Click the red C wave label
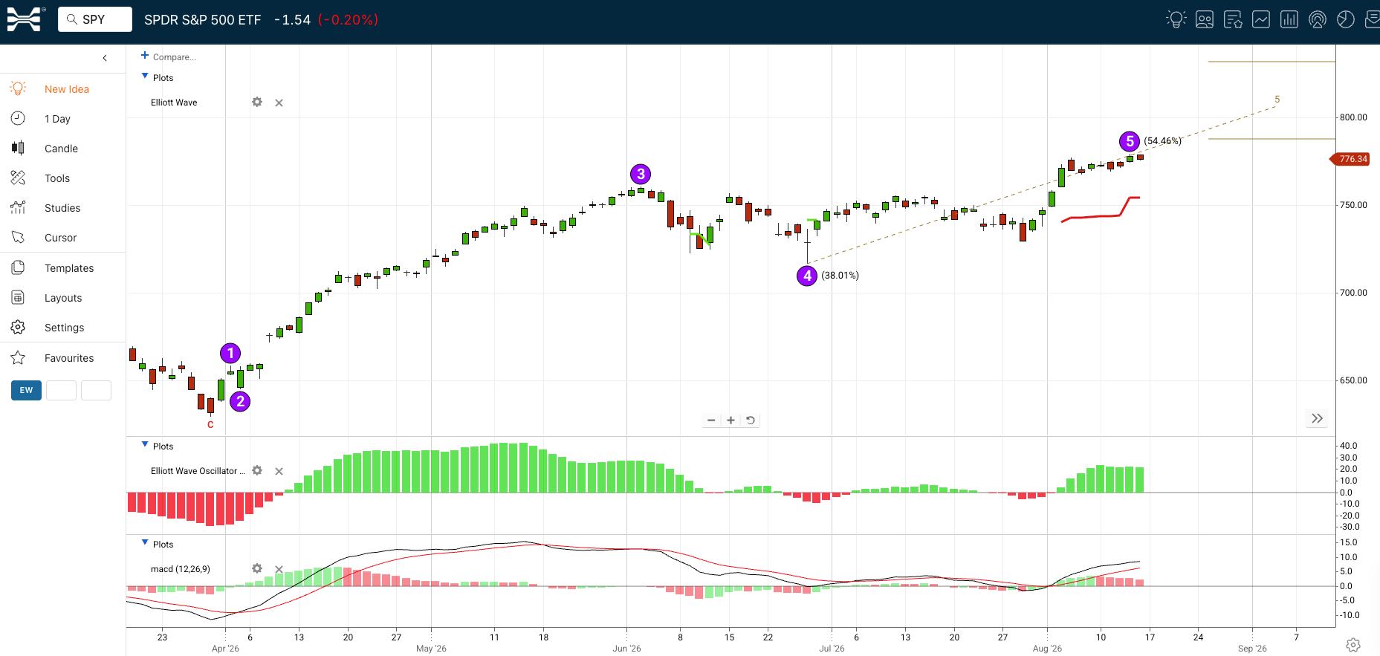The image size is (1380, 656). coord(210,425)
